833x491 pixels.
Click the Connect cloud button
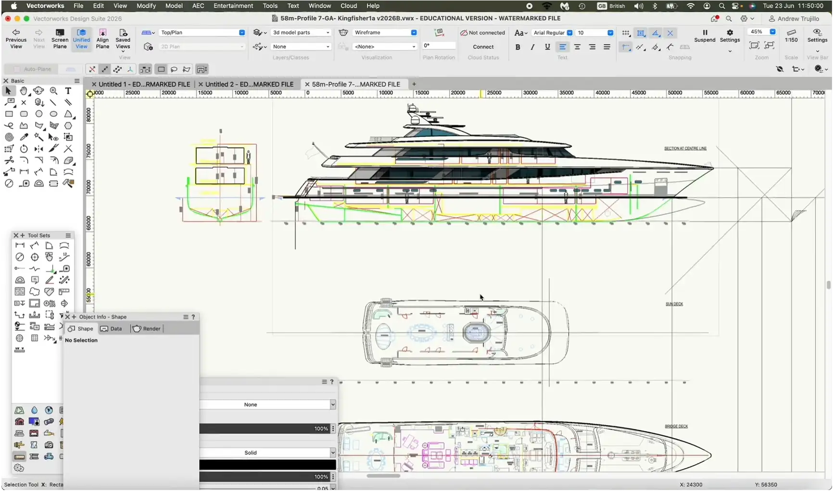[x=483, y=47]
